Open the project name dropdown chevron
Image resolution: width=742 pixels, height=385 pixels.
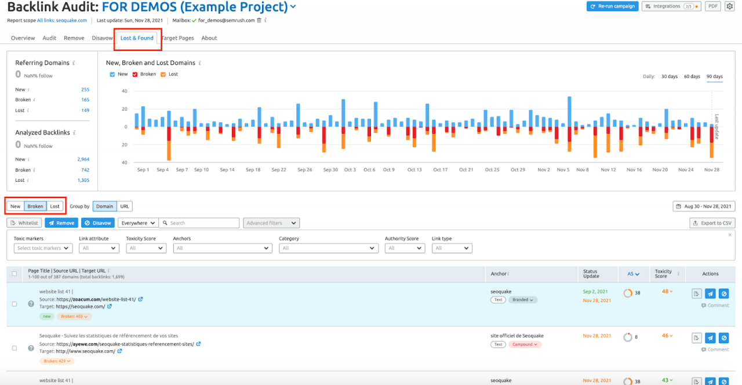pyautogui.click(x=293, y=7)
